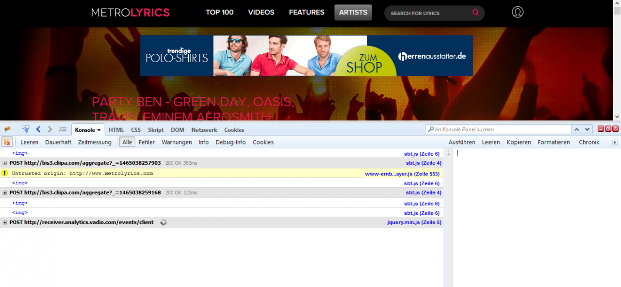Toggle the command line popup icon
The image size is (621, 287).
pyautogui.click(x=63, y=129)
